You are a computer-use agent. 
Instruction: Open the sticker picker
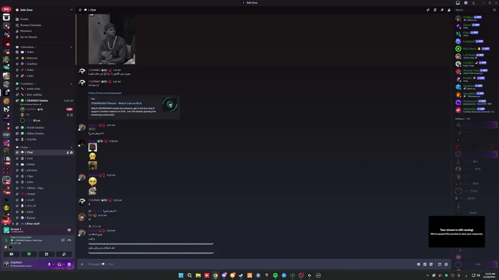coord(431,264)
